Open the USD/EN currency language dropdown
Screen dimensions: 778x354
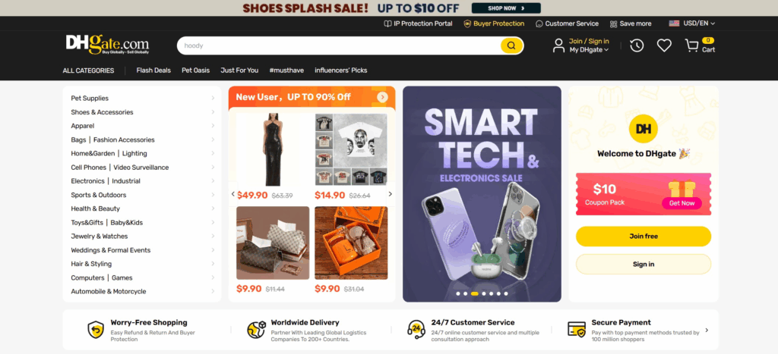[x=692, y=23]
